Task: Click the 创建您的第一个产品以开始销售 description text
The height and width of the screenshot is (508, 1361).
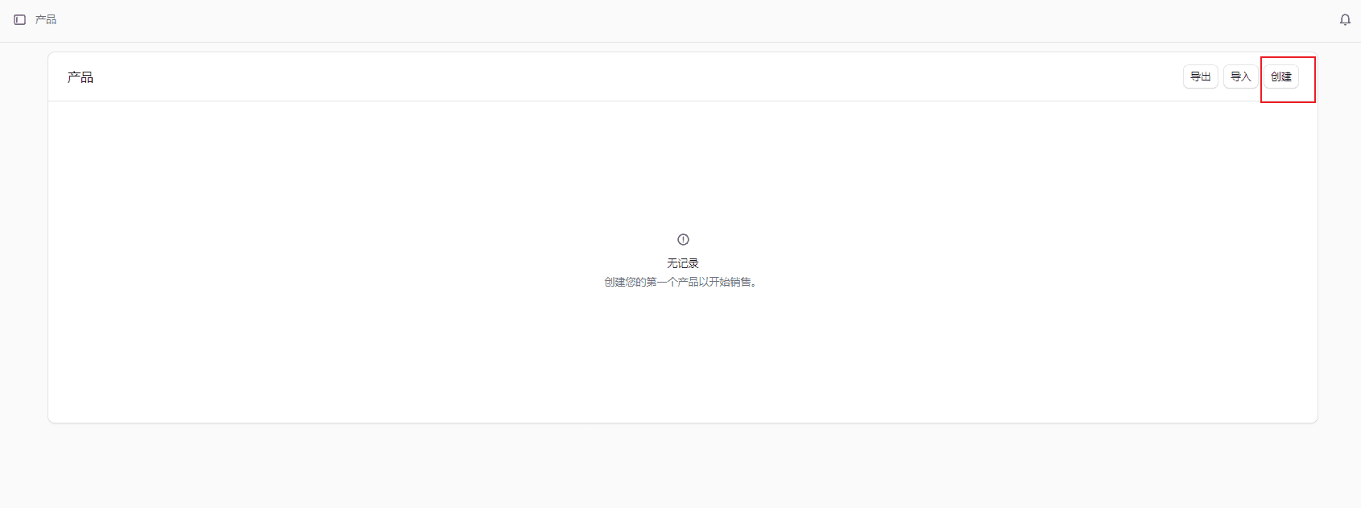Action: [680, 282]
